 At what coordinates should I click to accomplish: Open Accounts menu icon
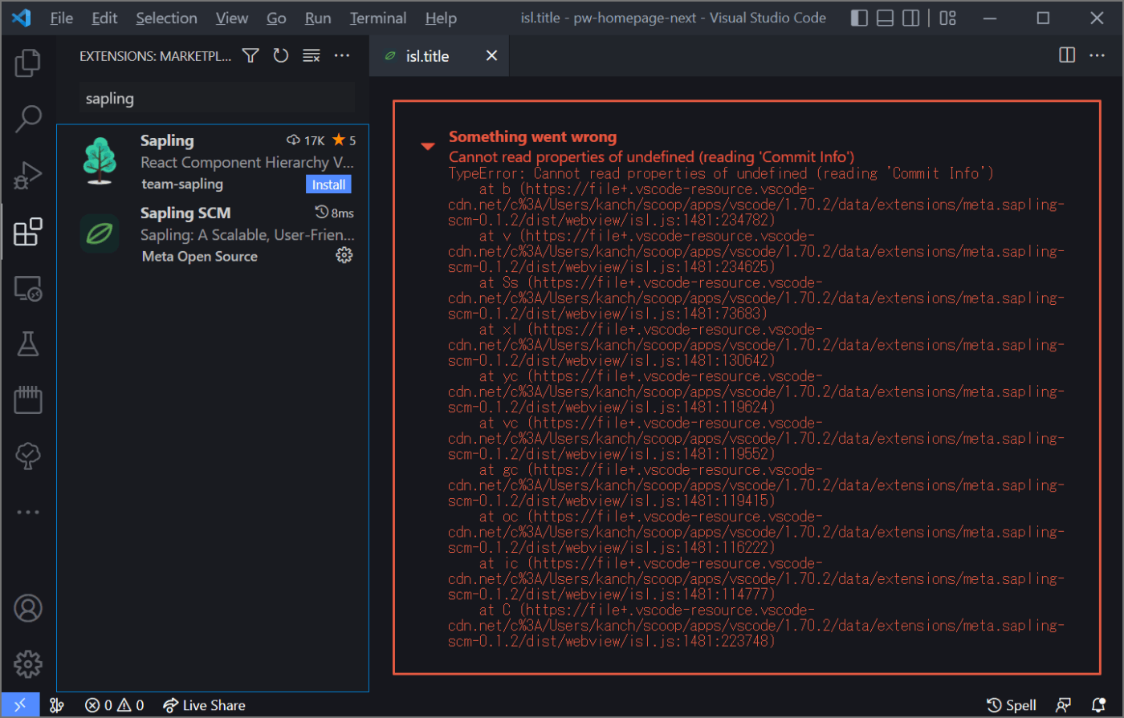point(28,608)
